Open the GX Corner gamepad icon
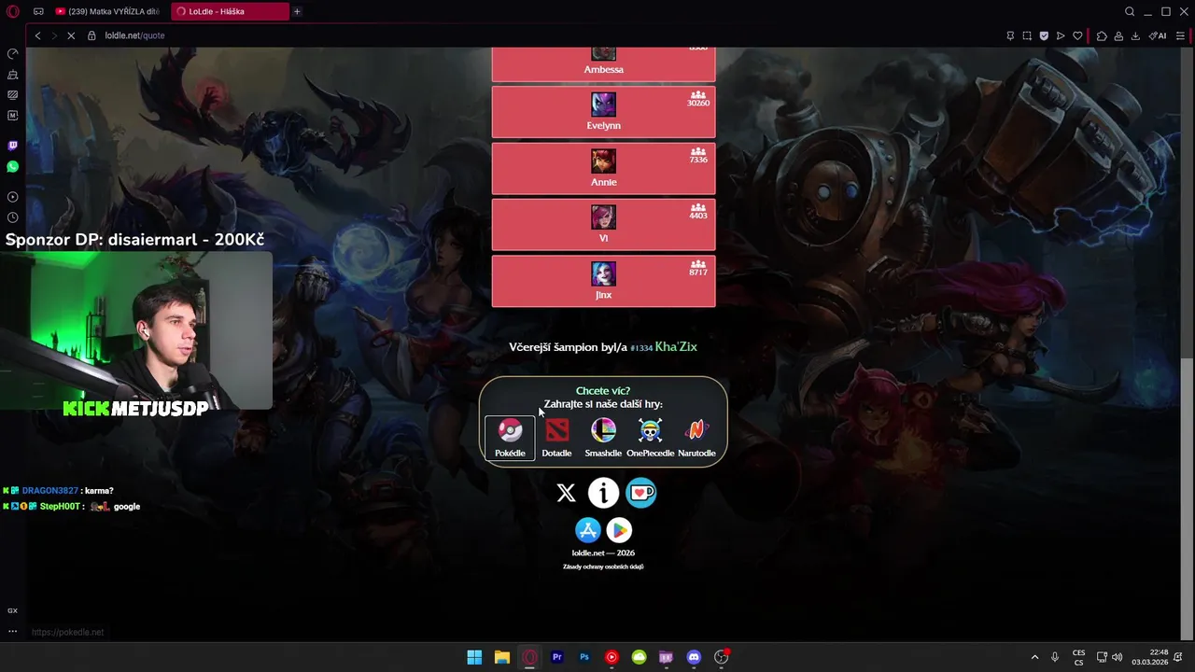 click(x=38, y=11)
